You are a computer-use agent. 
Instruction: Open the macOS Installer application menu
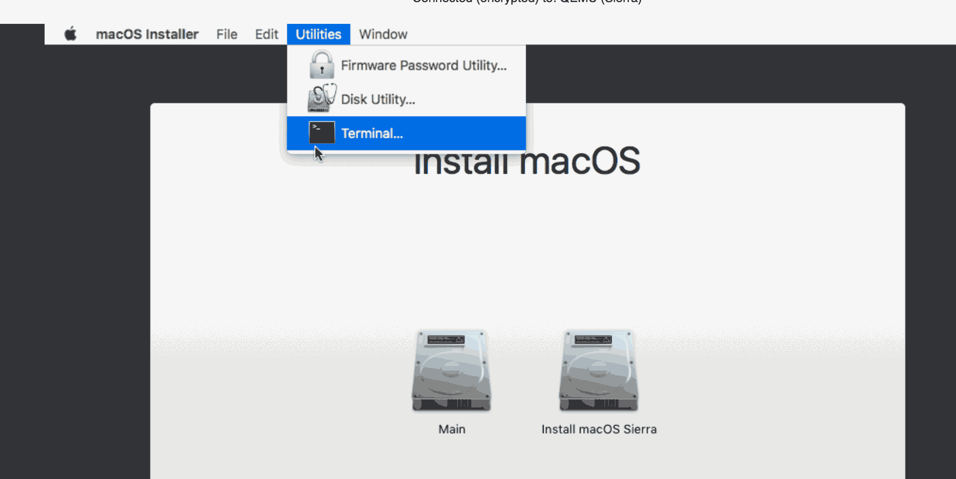point(147,34)
